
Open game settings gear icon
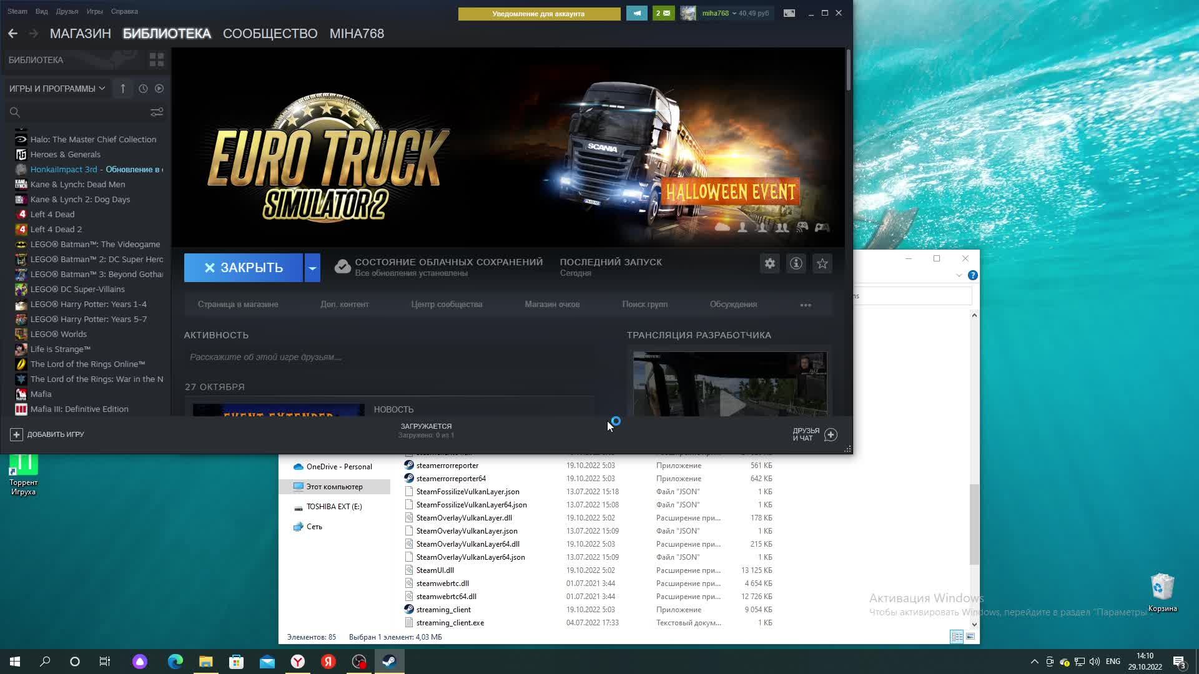(770, 264)
